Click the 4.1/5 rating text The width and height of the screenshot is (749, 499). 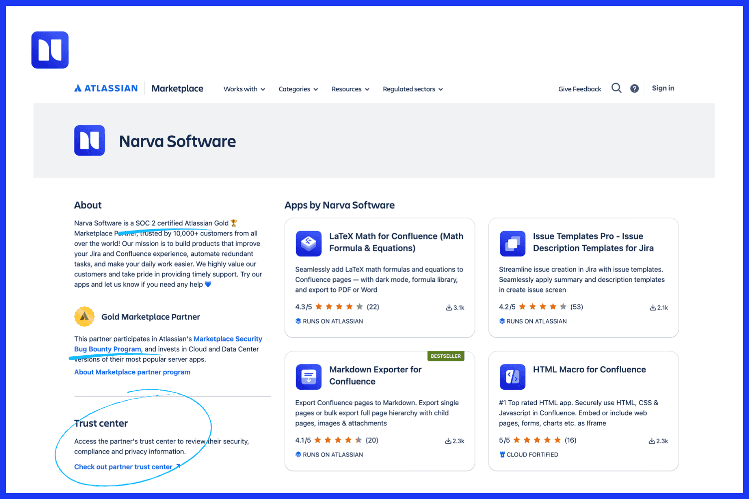(x=303, y=440)
